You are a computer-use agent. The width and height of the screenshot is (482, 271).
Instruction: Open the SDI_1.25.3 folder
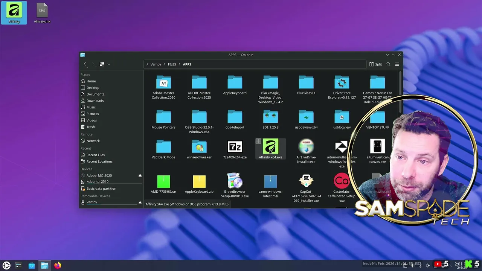point(270,120)
